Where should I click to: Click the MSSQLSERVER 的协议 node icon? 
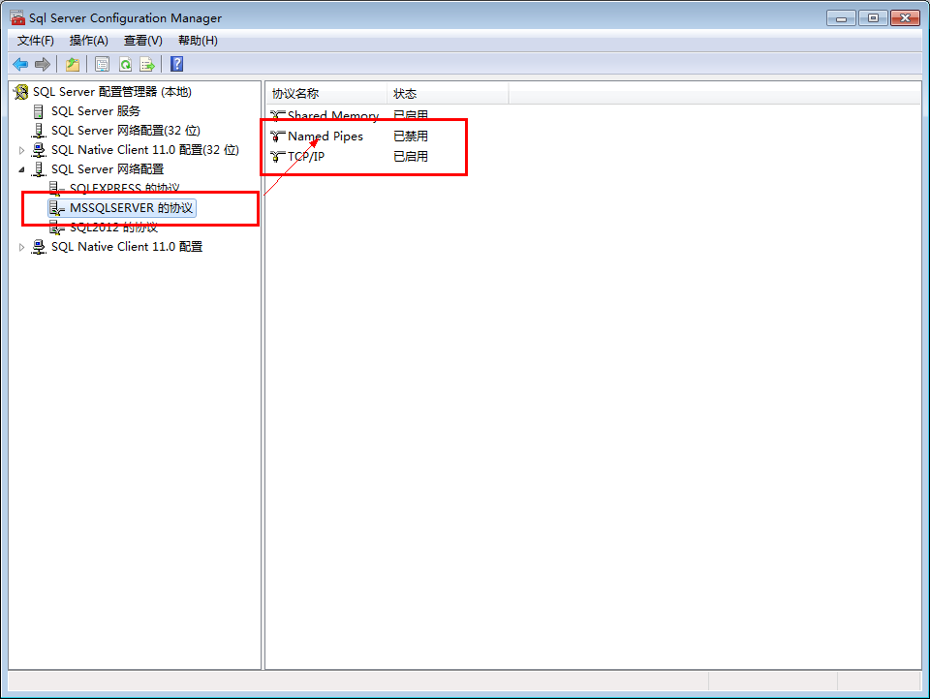click(x=57, y=208)
